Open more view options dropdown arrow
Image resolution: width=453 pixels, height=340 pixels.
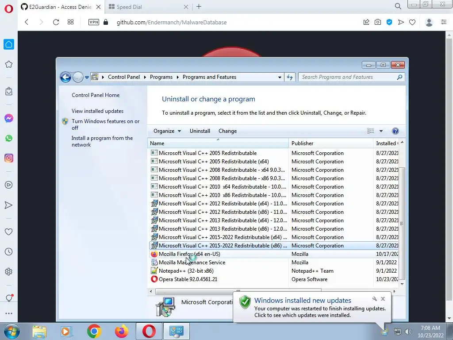tap(381, 131)
